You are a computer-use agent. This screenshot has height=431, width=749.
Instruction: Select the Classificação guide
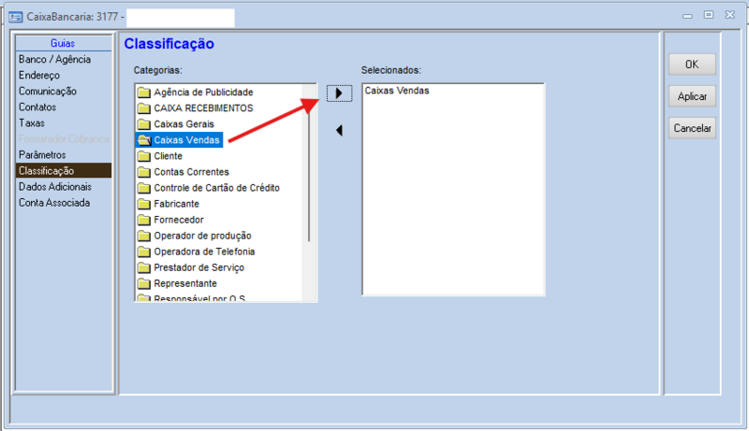64,171
